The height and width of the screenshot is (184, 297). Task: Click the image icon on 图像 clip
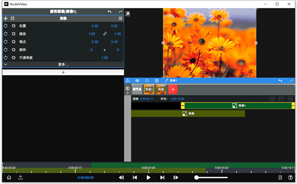point(185,113)
